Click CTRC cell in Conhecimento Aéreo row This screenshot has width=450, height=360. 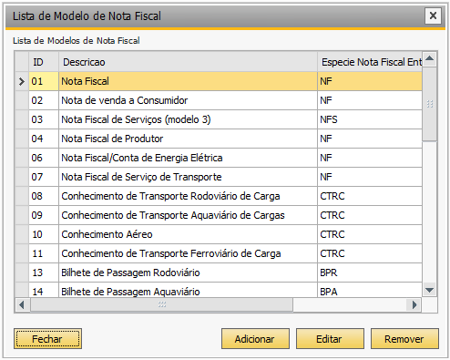tap(370, 234)
